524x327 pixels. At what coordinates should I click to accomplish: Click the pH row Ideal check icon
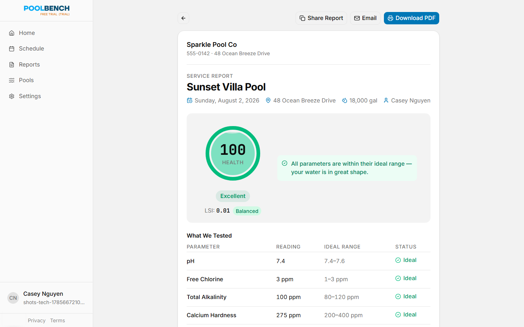[x=398, y=260]
